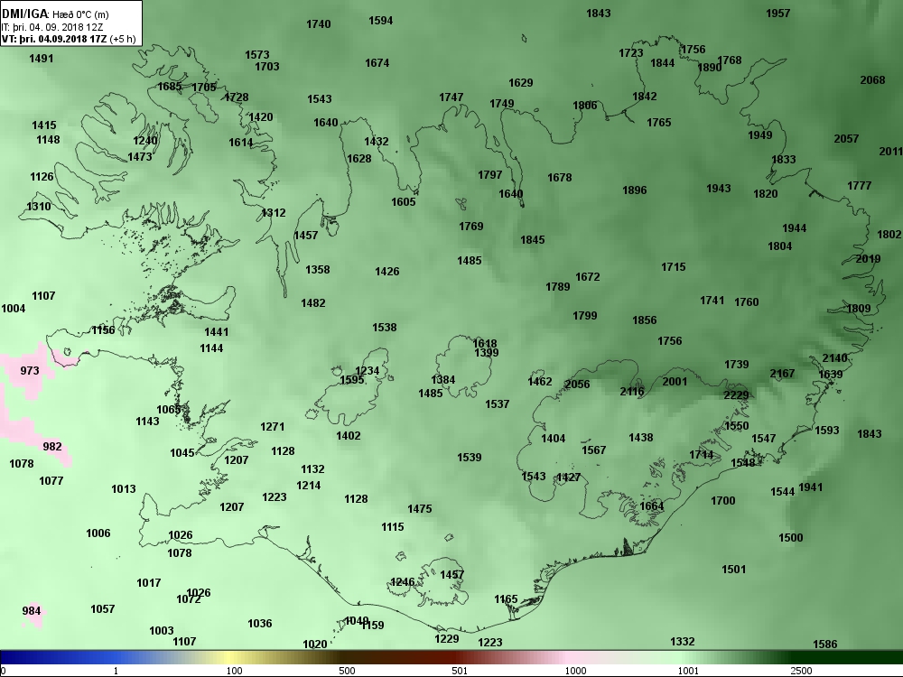903x677 pixels.
Task: Select the color scale label 500
Action: [x=347, y=671]
